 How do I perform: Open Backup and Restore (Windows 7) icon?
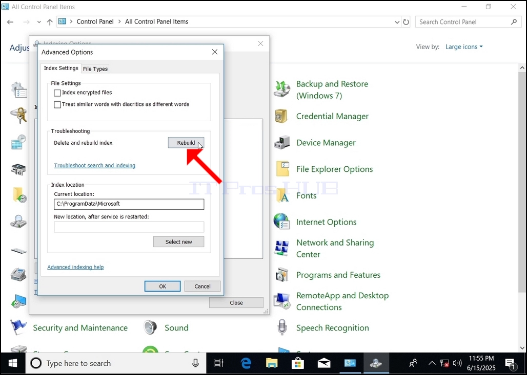(x=281, y=89)
